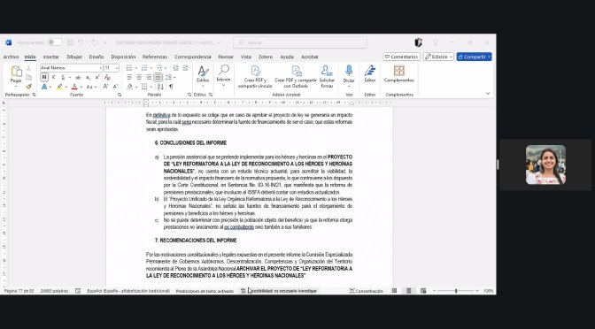Click the Clear formatting icon
The height and width of the screenshot is (329, 595).
tap(107, 77)
